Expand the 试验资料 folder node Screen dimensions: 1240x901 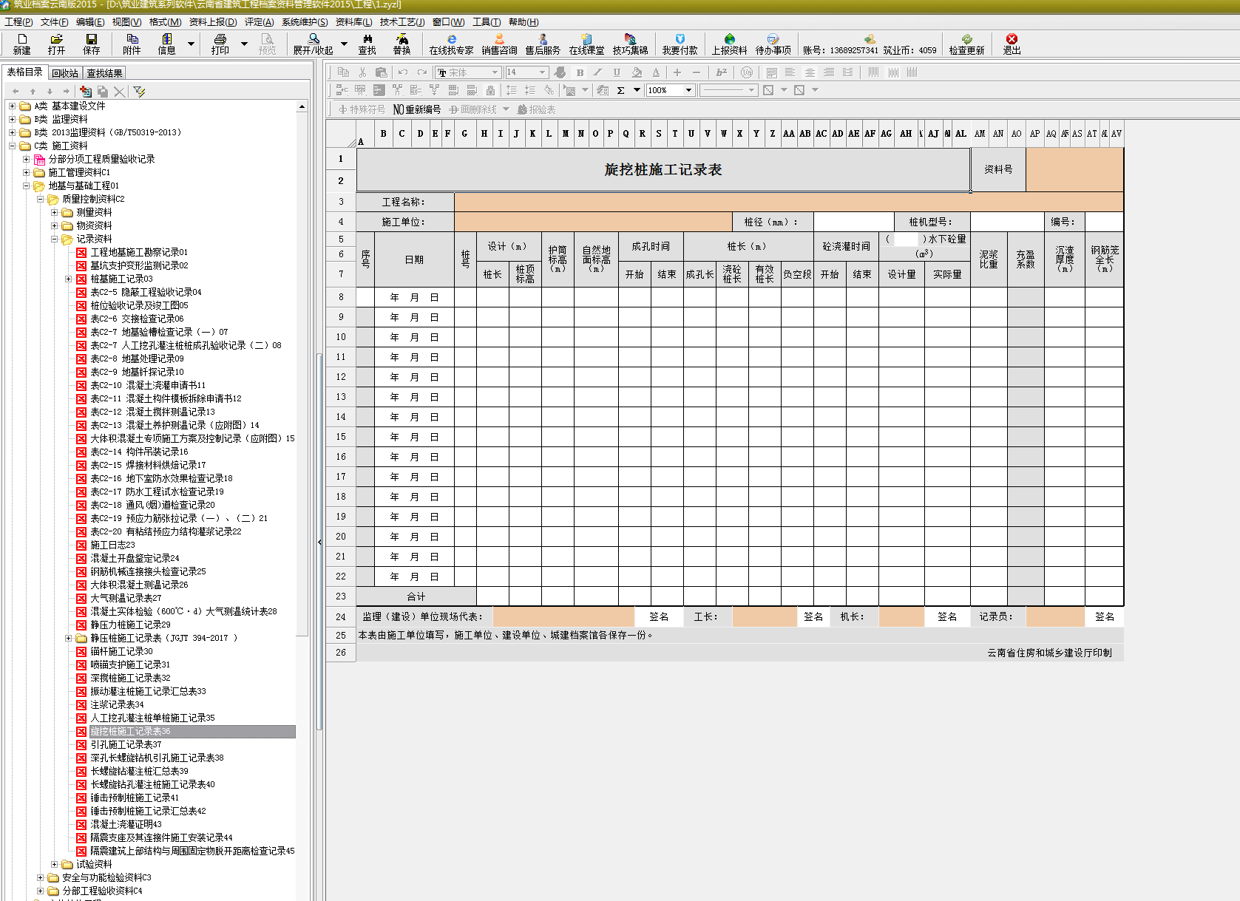click(x=54, y=864)
